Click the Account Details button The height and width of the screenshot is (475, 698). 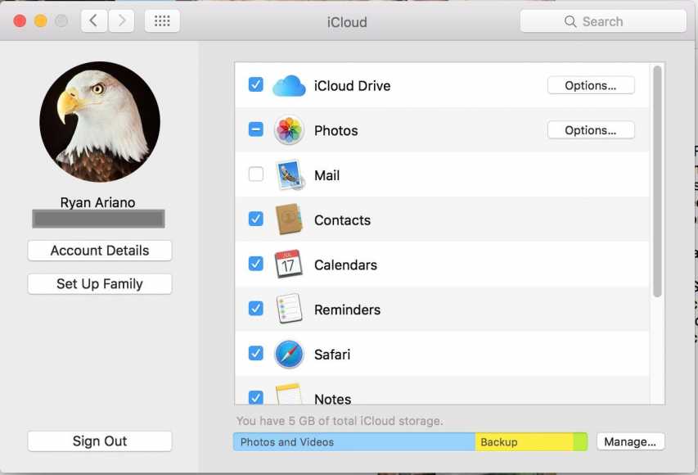tap(99, 250)
